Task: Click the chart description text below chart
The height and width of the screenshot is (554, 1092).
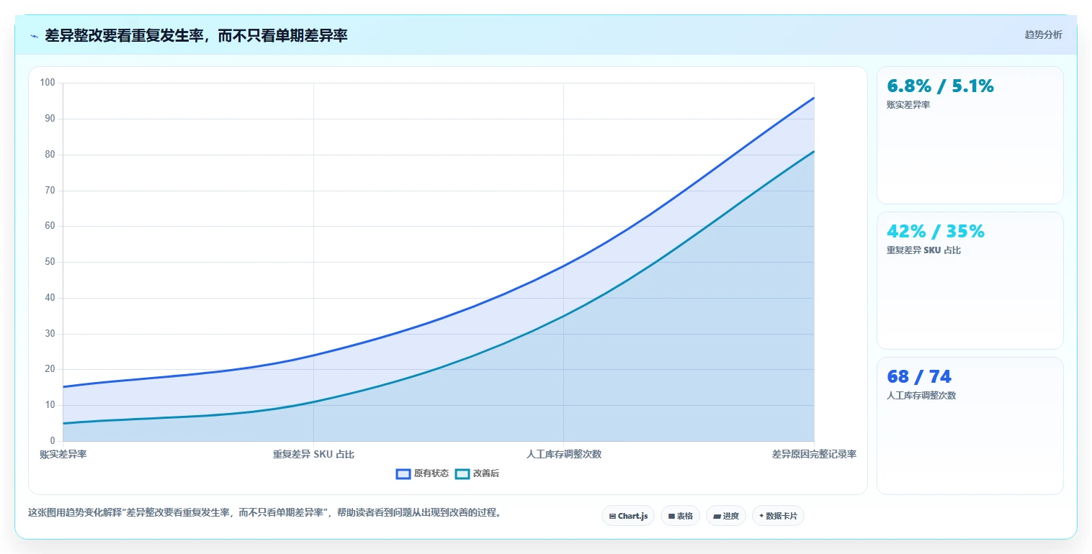Action: coord(264,513)
